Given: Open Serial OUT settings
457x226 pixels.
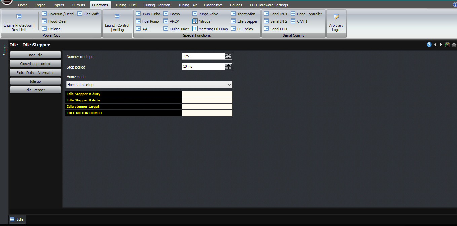Looking at the screenshot, I should 275,29.
